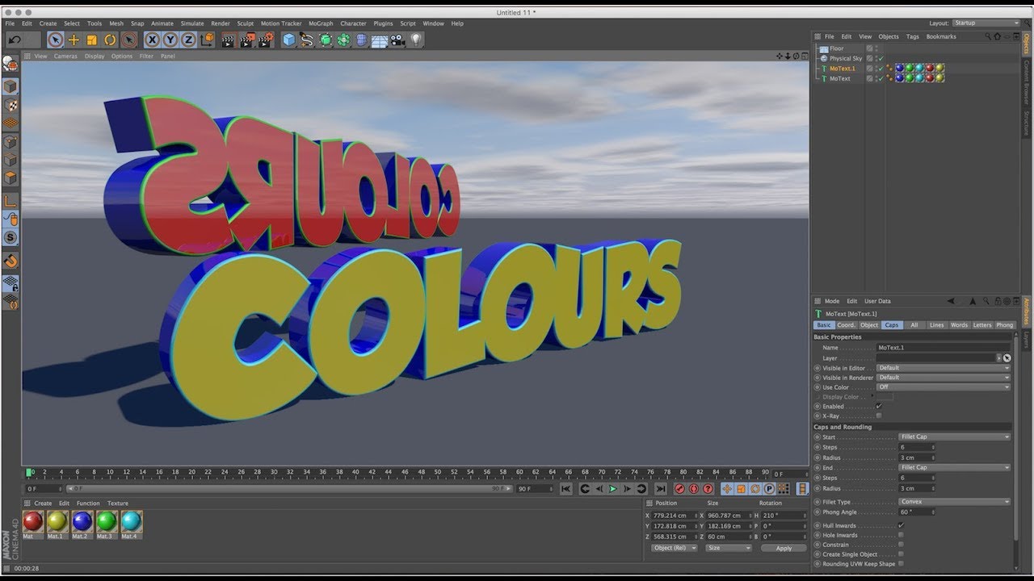The image size is (1034, 581).
Task: Select Floor object in Object Manager
Action: pos(836,48)
